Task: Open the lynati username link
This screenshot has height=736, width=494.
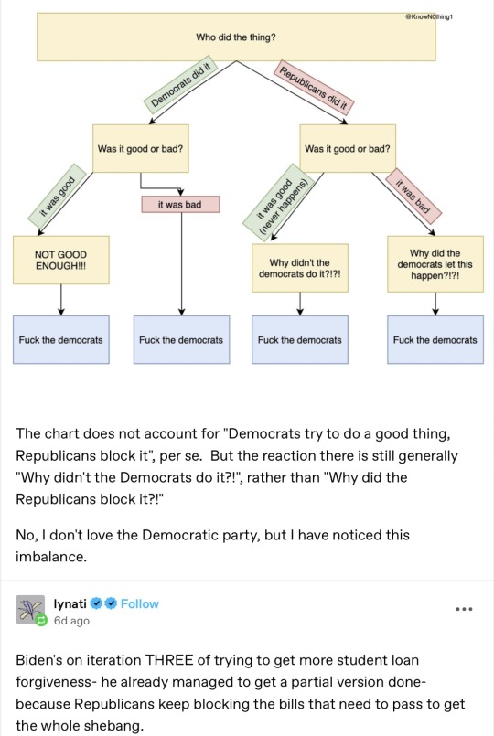Action: click(70, 603)
